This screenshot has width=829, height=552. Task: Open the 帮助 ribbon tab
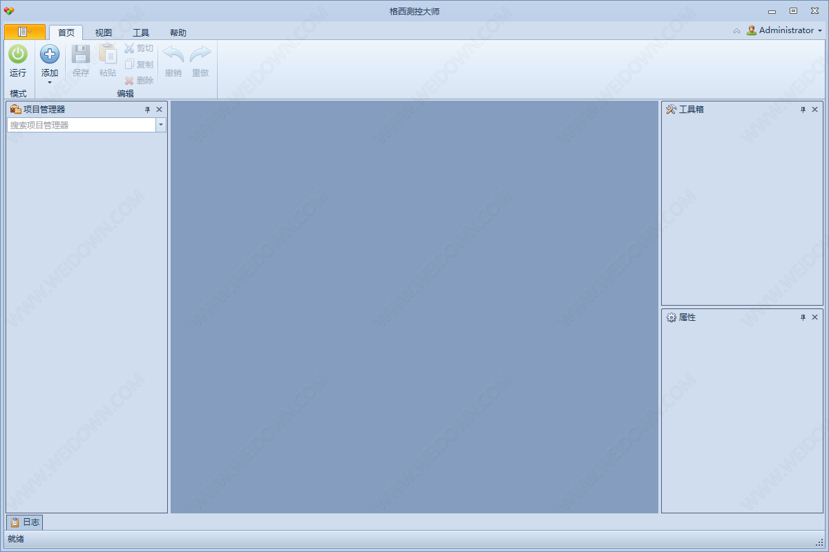[178, 32]
